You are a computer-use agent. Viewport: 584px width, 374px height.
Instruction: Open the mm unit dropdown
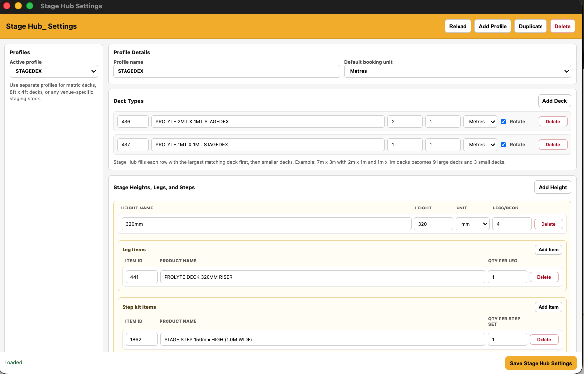(x=472, y=224)
